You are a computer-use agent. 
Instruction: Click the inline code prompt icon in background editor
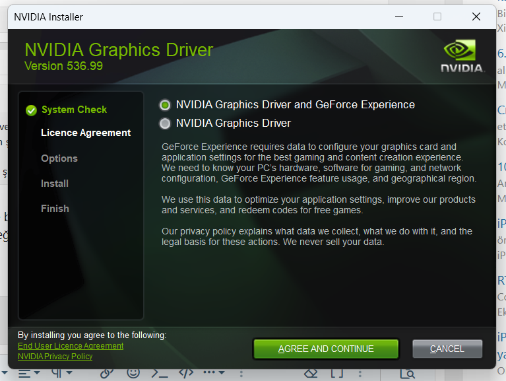point(160,374)
